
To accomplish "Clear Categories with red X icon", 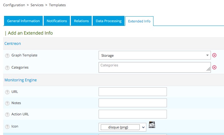I will pyautogui.click(x=214, y=67).
